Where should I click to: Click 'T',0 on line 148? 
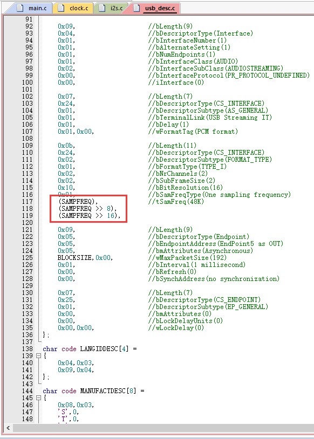click(x=68, y=419)
